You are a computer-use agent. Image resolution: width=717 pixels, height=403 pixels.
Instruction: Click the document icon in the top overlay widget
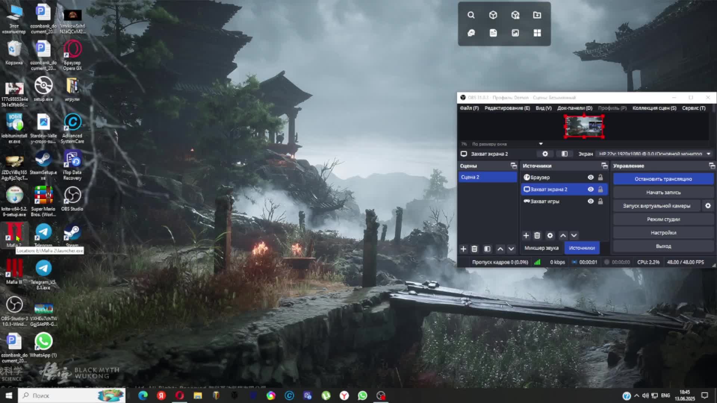click(x=493, y=33)
